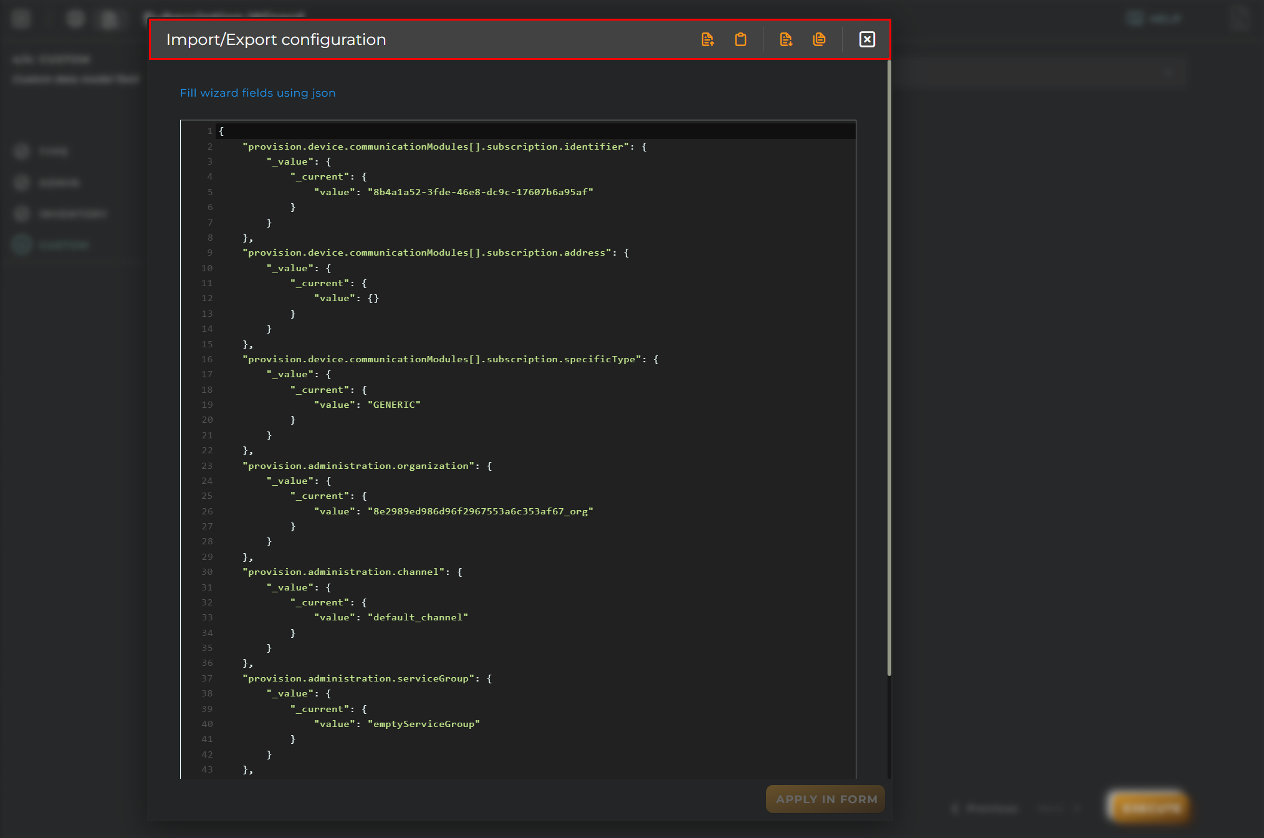The width and height of the screenshot is (1264, 838).
Task: Click the provision.administration.channel key line
Action: coord(352,572)
